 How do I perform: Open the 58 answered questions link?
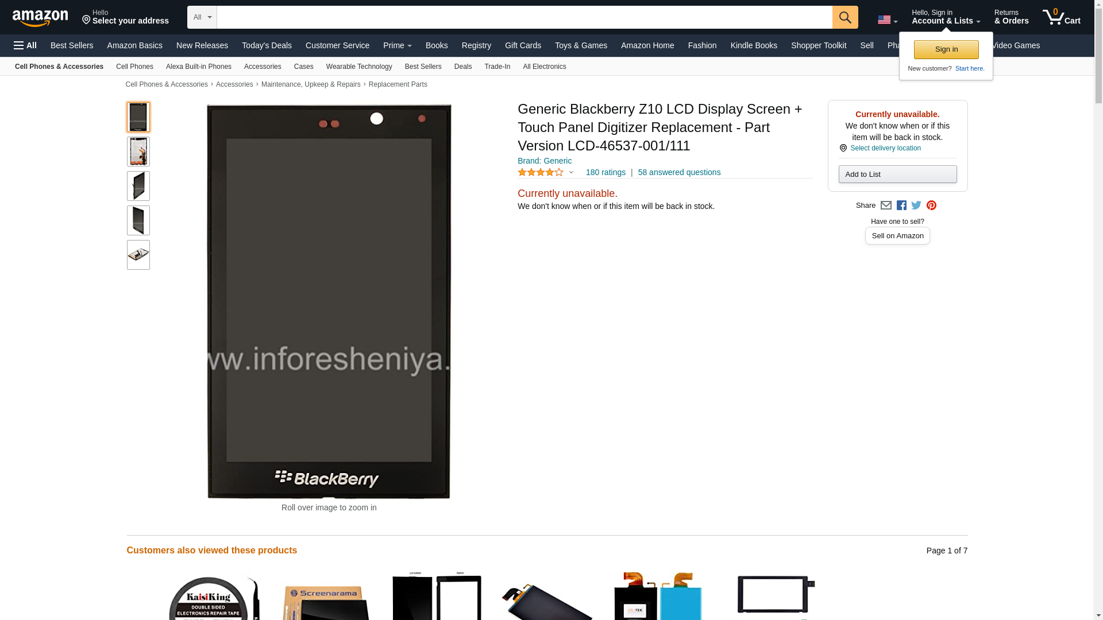(679, 172)
